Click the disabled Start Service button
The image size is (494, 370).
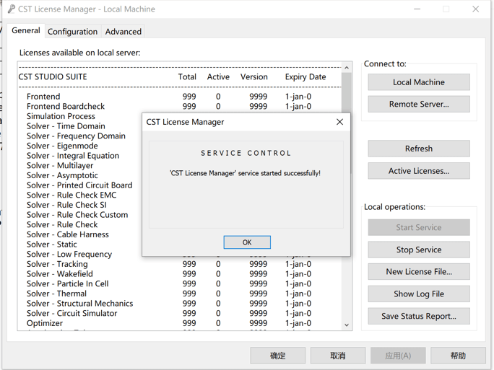419,227
